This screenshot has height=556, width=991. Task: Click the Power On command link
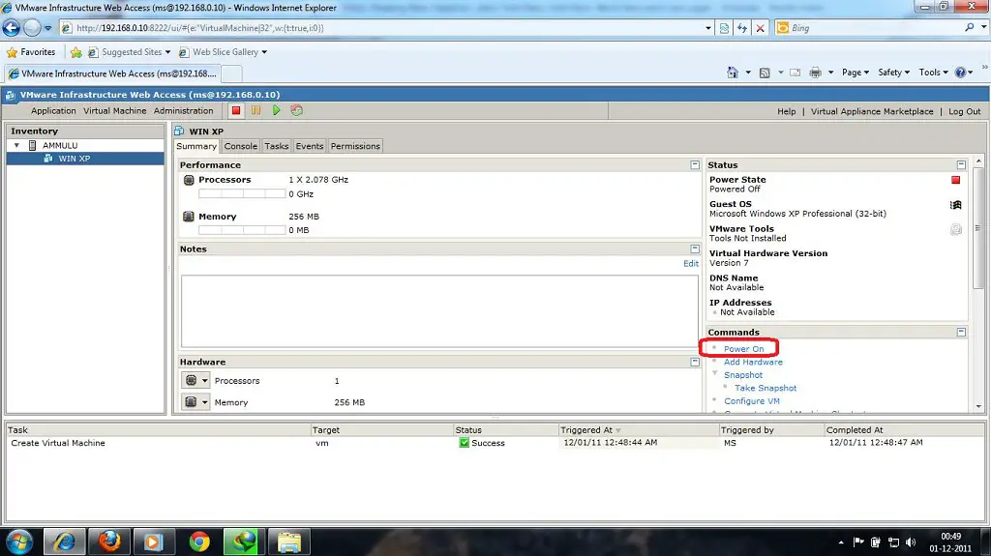[x=744, y=349]
